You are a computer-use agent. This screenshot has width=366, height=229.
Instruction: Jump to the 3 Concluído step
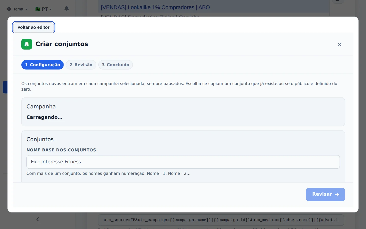[x=115, y=65]
